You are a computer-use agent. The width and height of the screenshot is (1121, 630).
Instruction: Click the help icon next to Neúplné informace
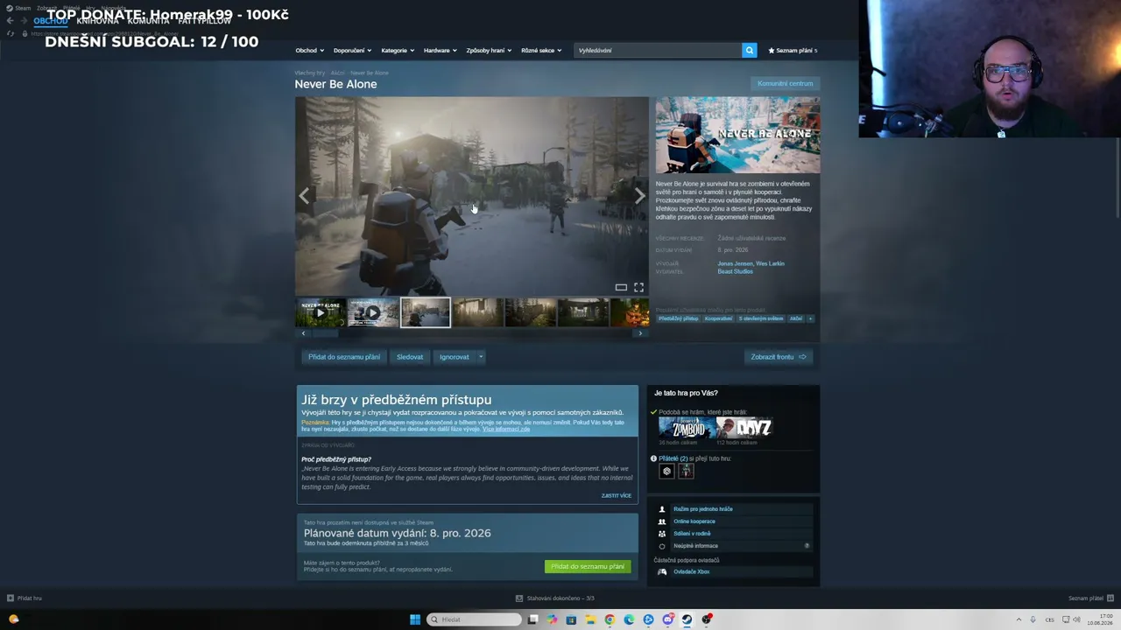807,546
